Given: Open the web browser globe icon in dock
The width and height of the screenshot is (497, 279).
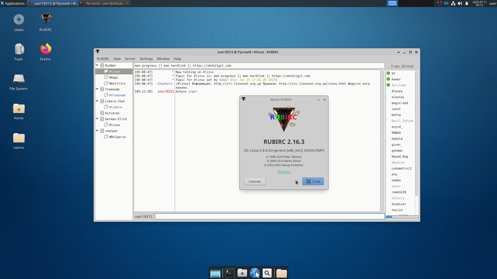Looking at the screenshot, I should 254,273.
